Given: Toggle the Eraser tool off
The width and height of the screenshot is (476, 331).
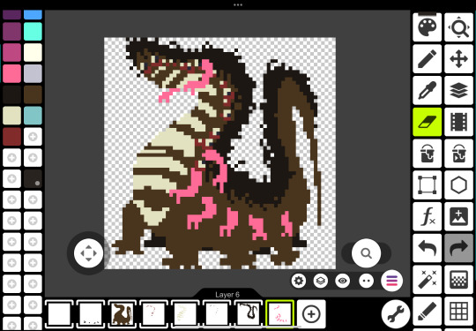Looking at the screenshot, I should [x=427, y=122].
